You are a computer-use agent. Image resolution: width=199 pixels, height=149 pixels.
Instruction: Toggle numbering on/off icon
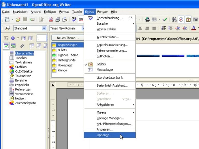[164, 28]
